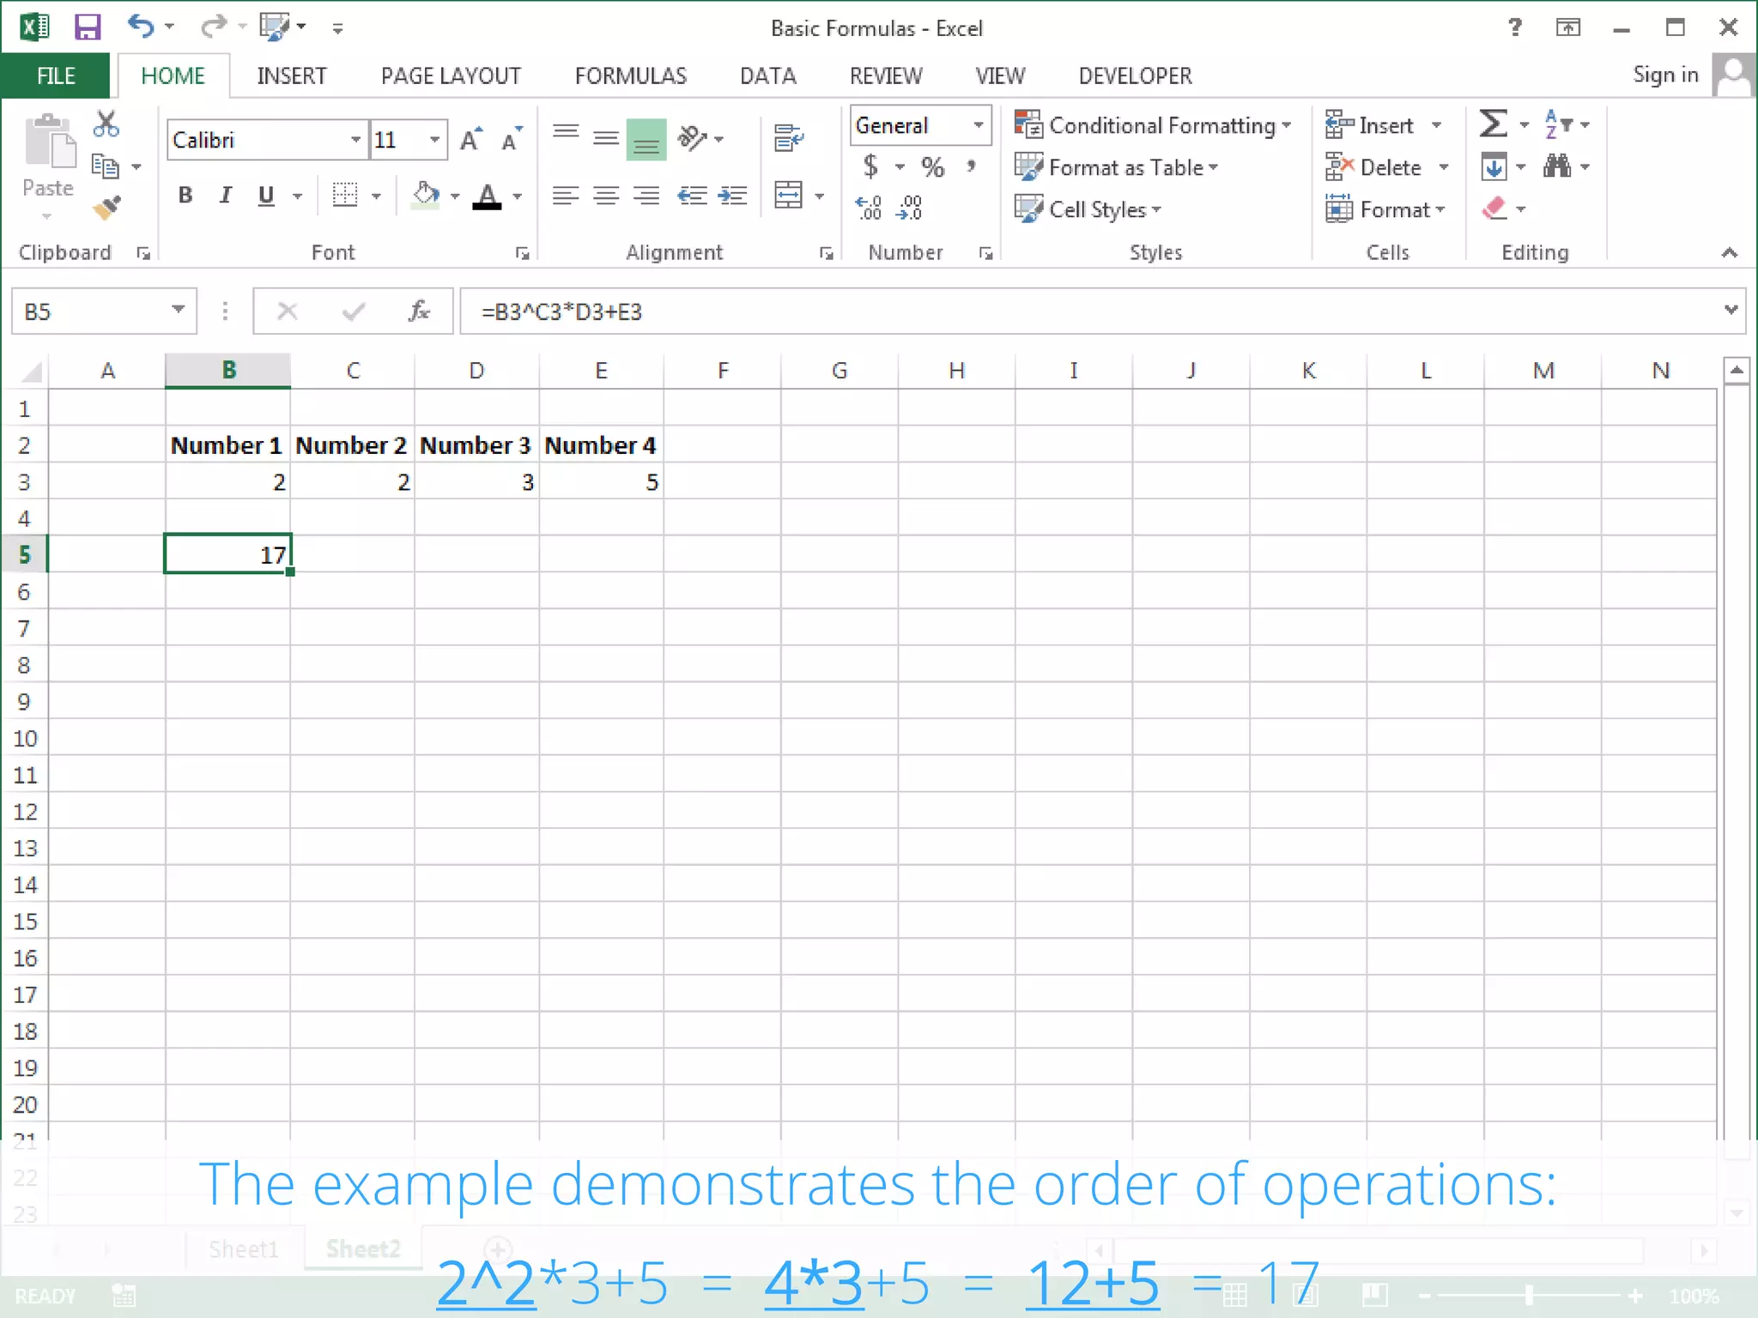The width and height of the screenshot is (1758, 1318).
Task: Click the Sign in link
Action: (x=1664, y=75)
